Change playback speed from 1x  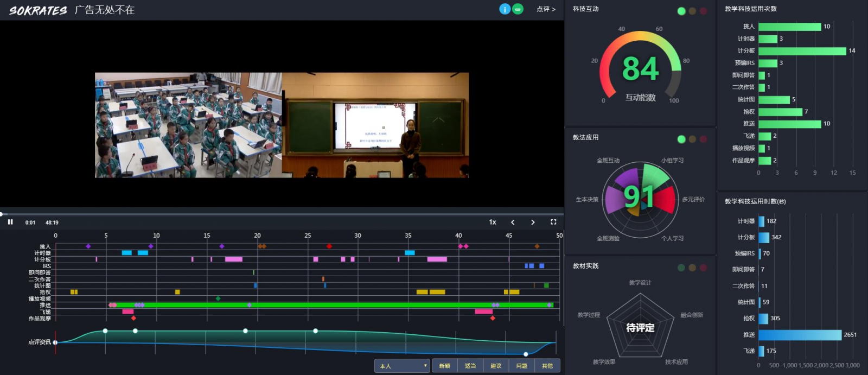pyautogui.click(x=493, y=222)
